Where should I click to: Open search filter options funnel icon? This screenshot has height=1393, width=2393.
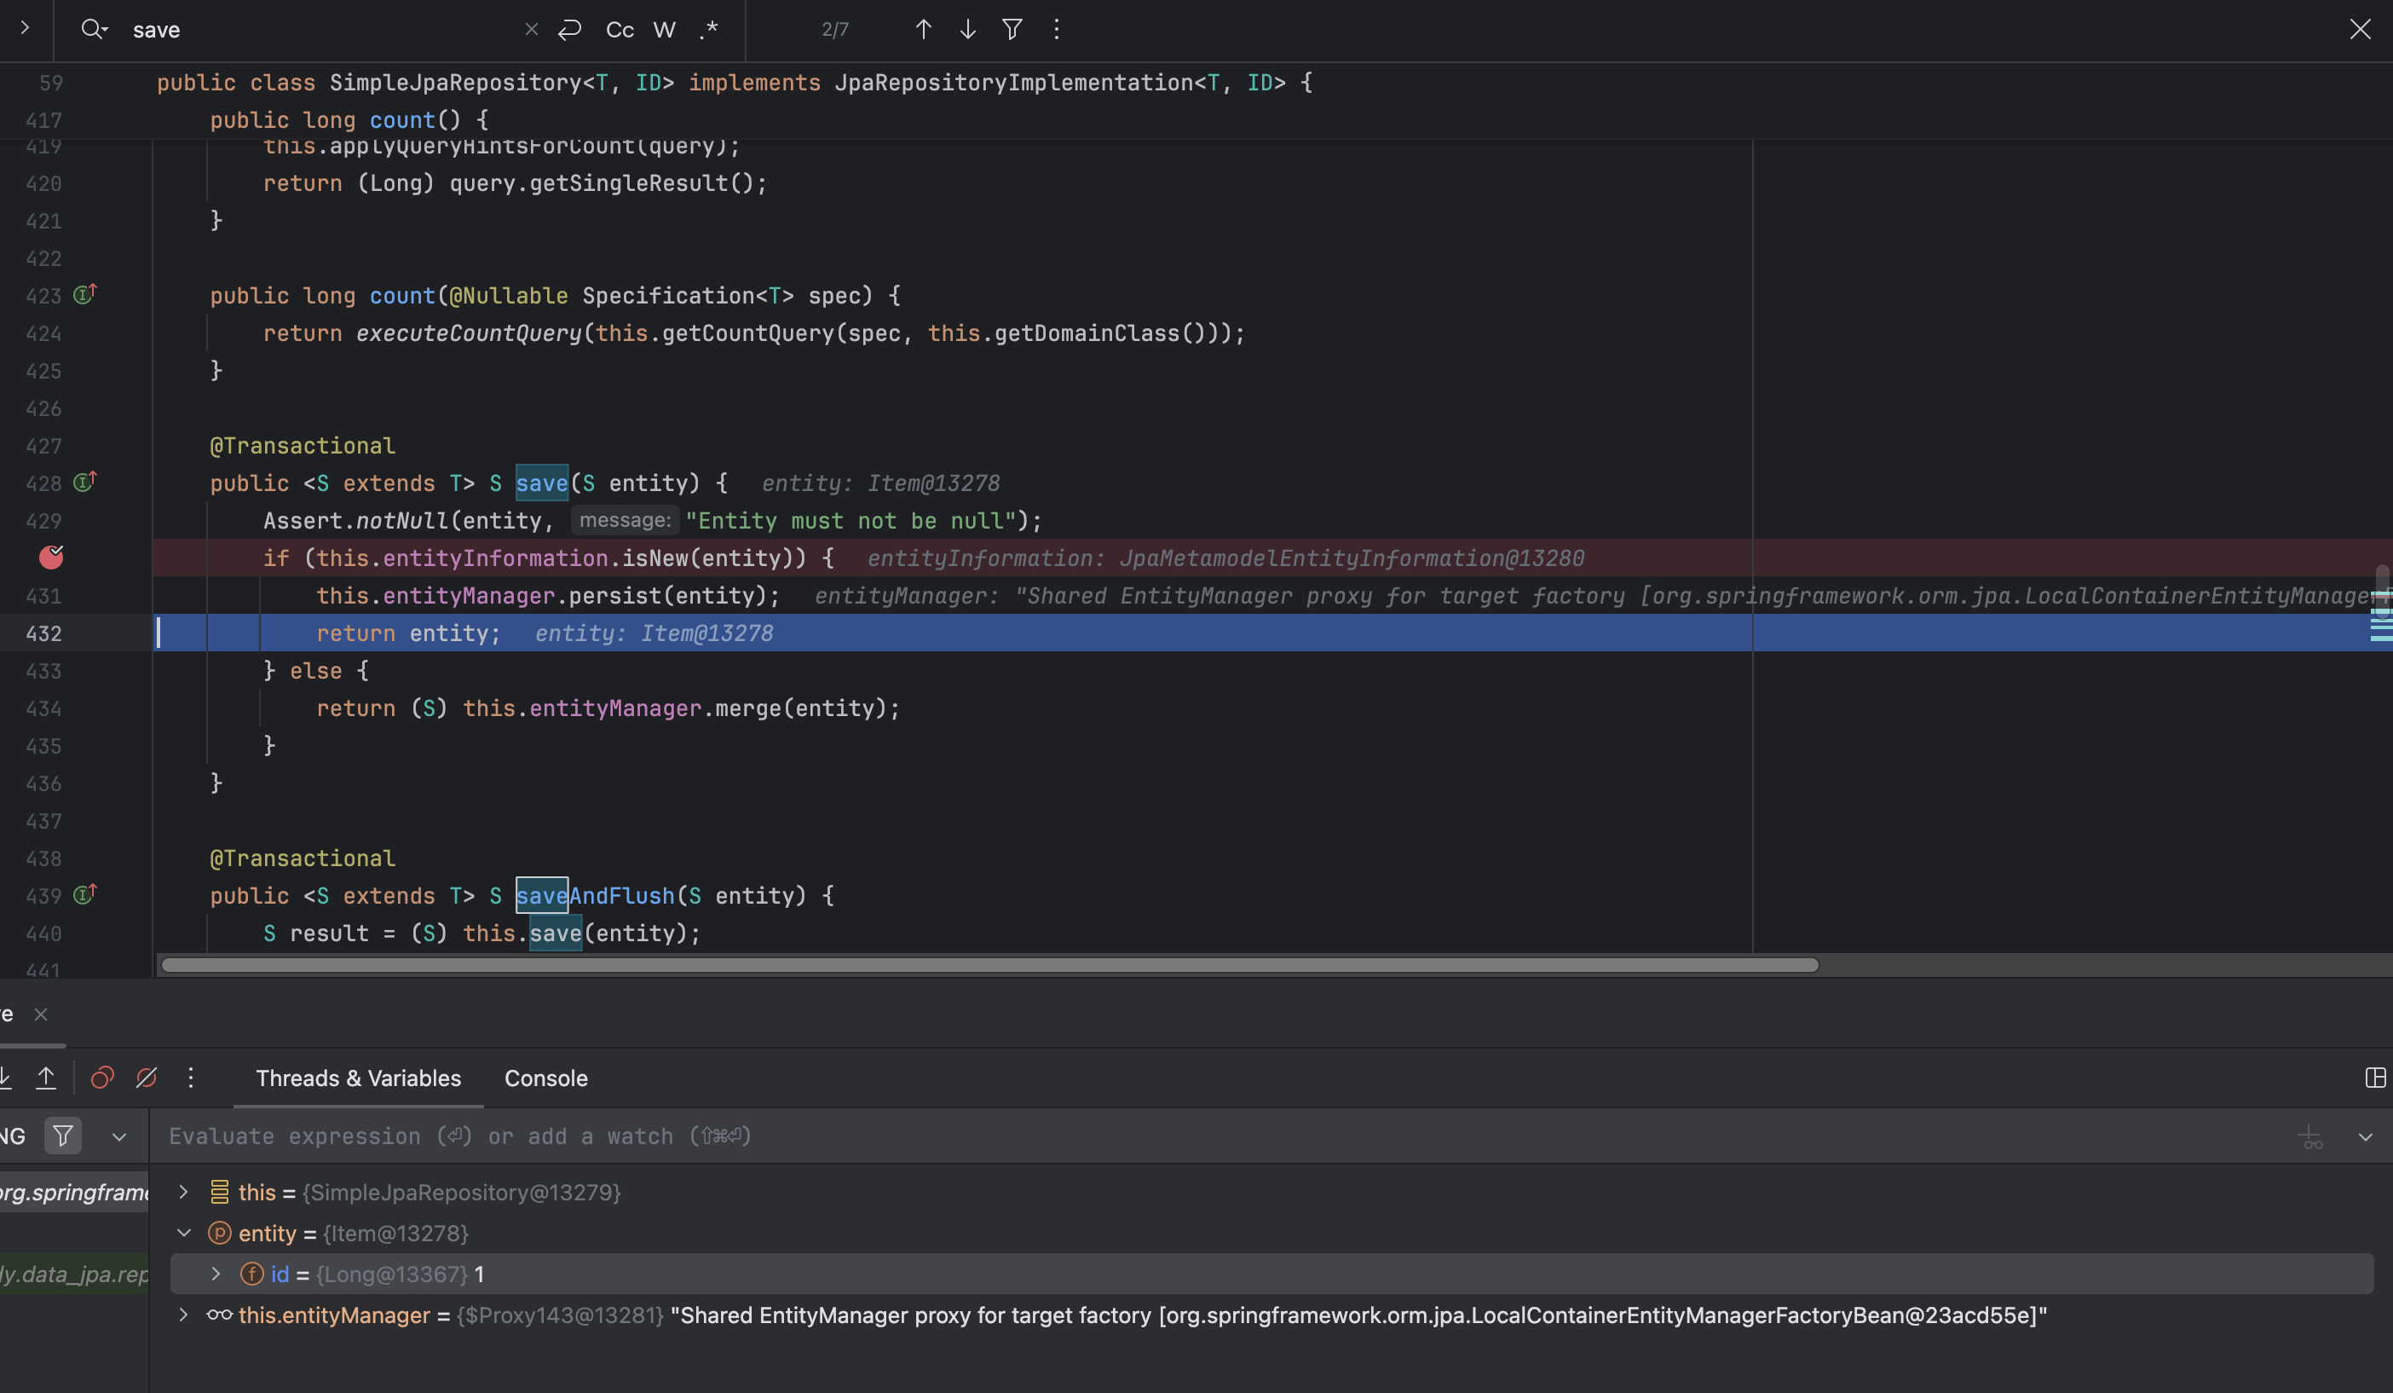point(1012,30)
